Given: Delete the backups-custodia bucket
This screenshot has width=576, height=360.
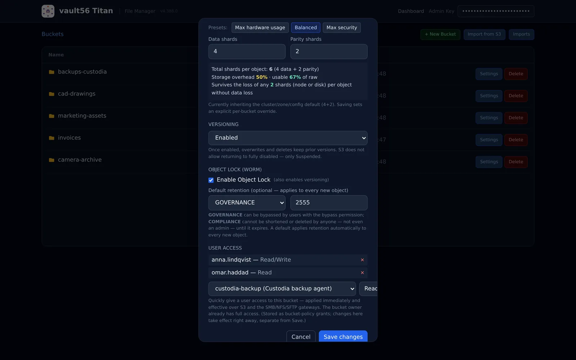Looking at the screenshot, I should [516, 74].
